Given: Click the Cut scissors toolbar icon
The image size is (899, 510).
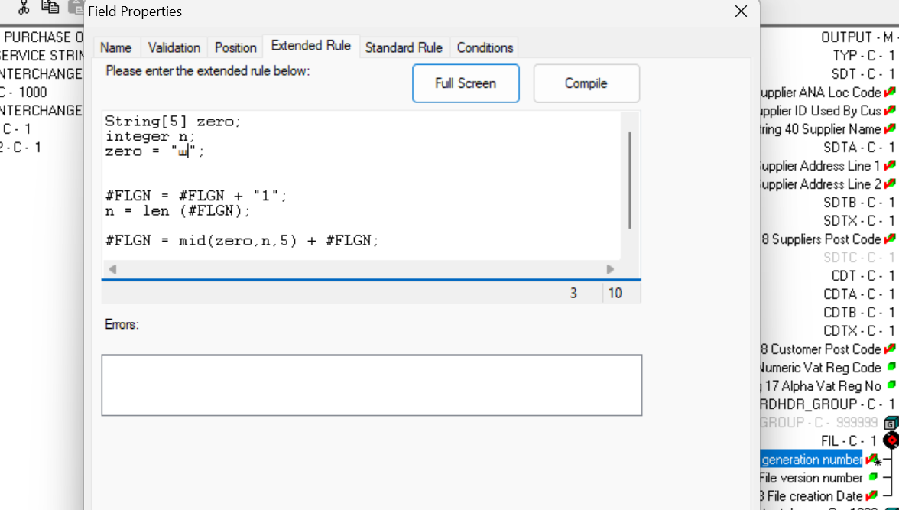Looking at the screenshot, I should (x=24, y=7).
